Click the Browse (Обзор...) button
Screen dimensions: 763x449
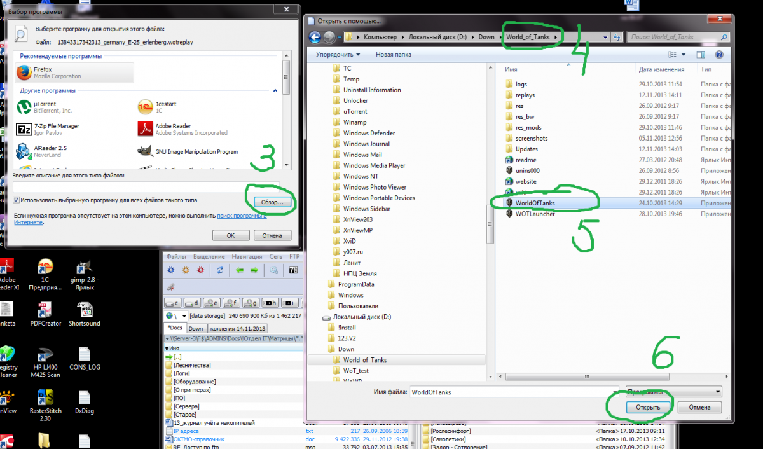[272, 202]
